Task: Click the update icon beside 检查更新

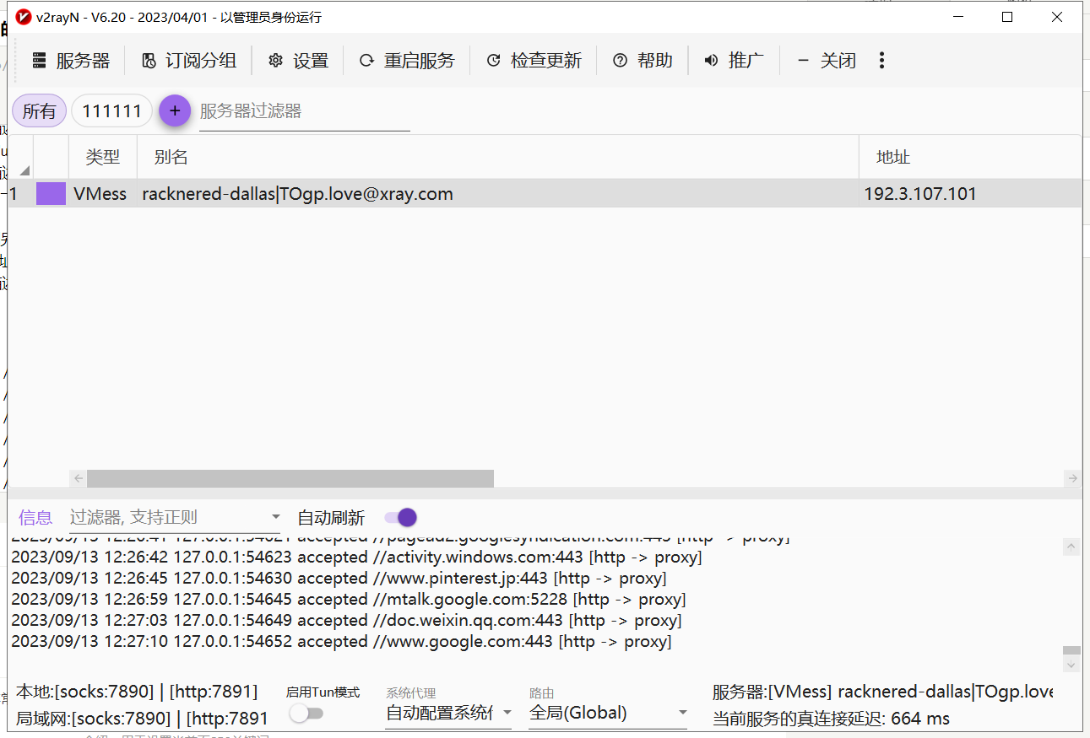Action: coord(493,61)
